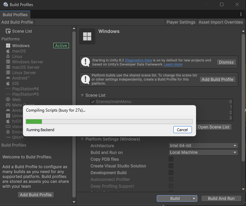Collapse Platform Settings (Windows) section

click(82, 139)
